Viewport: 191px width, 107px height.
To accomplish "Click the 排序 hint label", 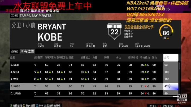I will 41,105.
